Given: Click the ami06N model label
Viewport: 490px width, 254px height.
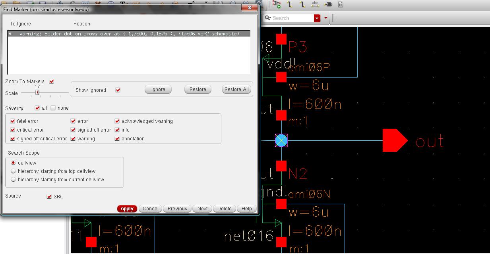Looking at the screenshot, I should click(x=309, y=194).
